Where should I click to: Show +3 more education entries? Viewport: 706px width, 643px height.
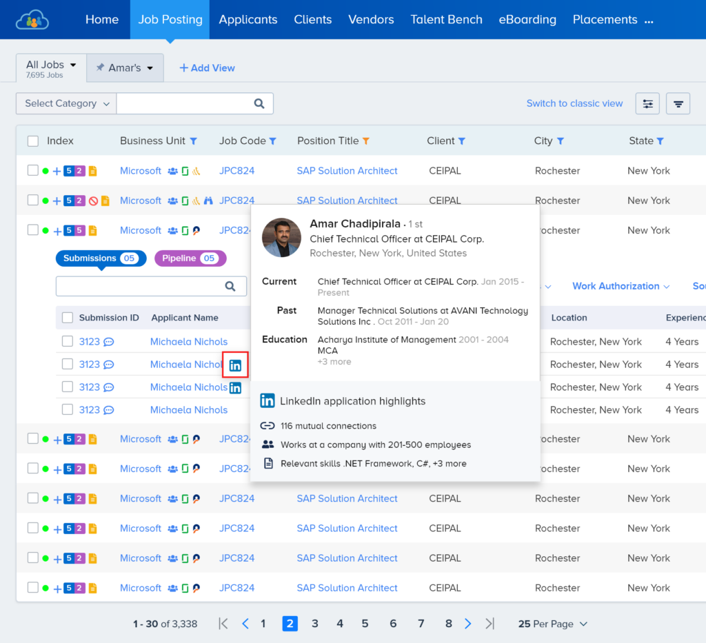pos(334,362)
